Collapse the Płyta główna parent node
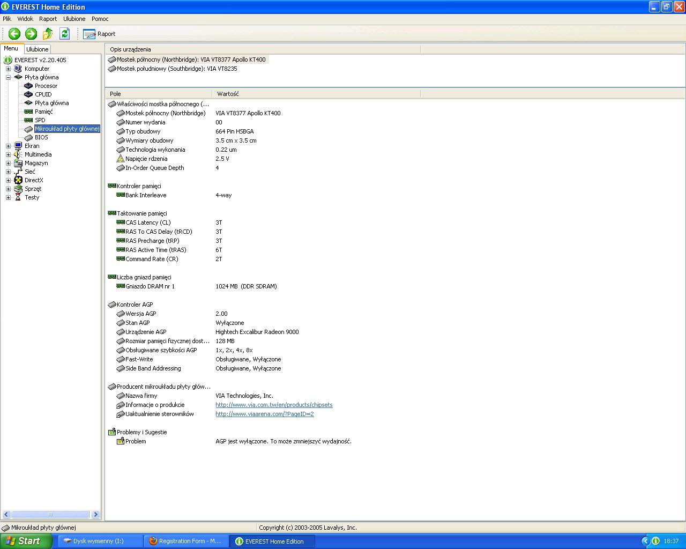 click(8, 77)
